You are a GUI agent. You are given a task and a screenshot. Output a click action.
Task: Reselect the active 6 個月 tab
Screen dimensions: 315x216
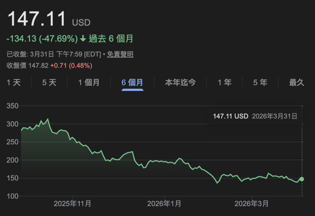pyautogui.click(x=132, y=82)
